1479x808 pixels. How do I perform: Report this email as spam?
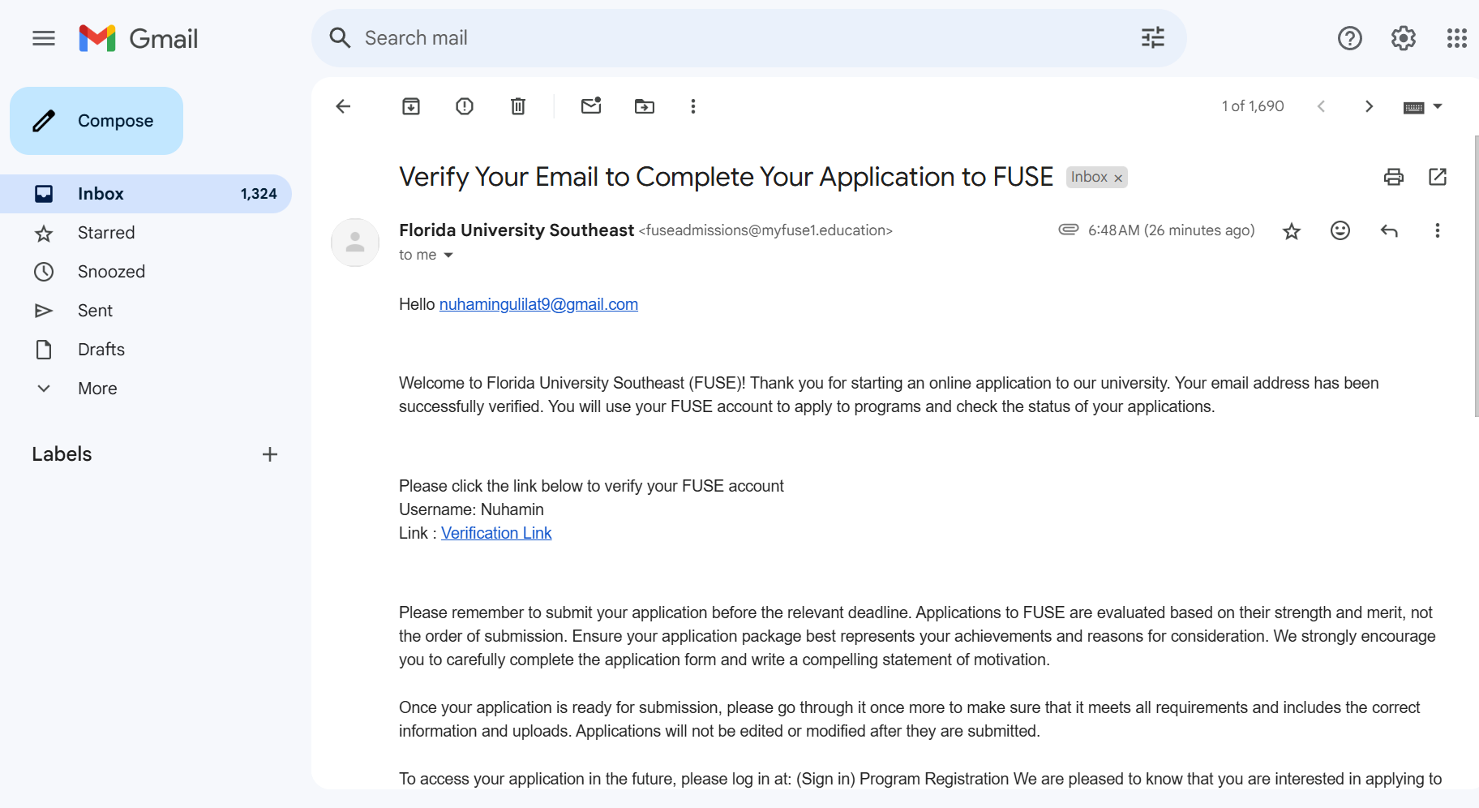pos(465,106)
